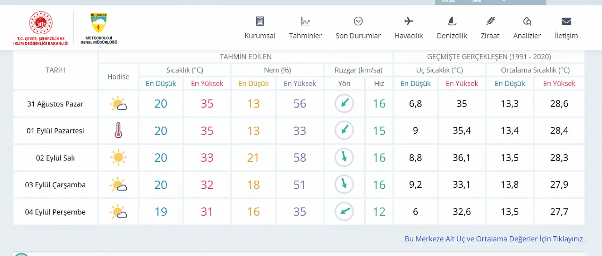The height and width of the screenshot is (256, 602).
Task: Click the İletişim envelope icon
Action: coord(566,21)
